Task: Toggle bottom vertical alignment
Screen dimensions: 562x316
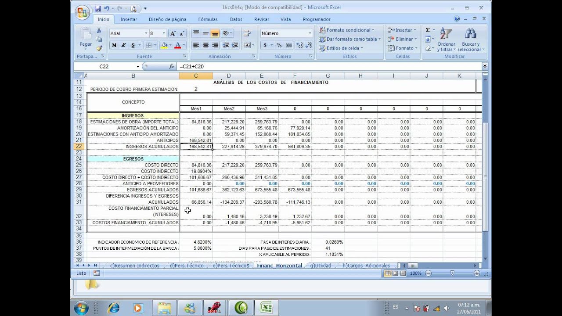Action: (215, 33)
